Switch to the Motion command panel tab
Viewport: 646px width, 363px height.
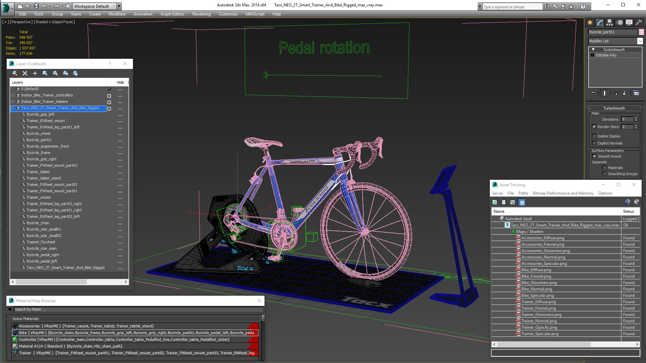coord(620,23)
